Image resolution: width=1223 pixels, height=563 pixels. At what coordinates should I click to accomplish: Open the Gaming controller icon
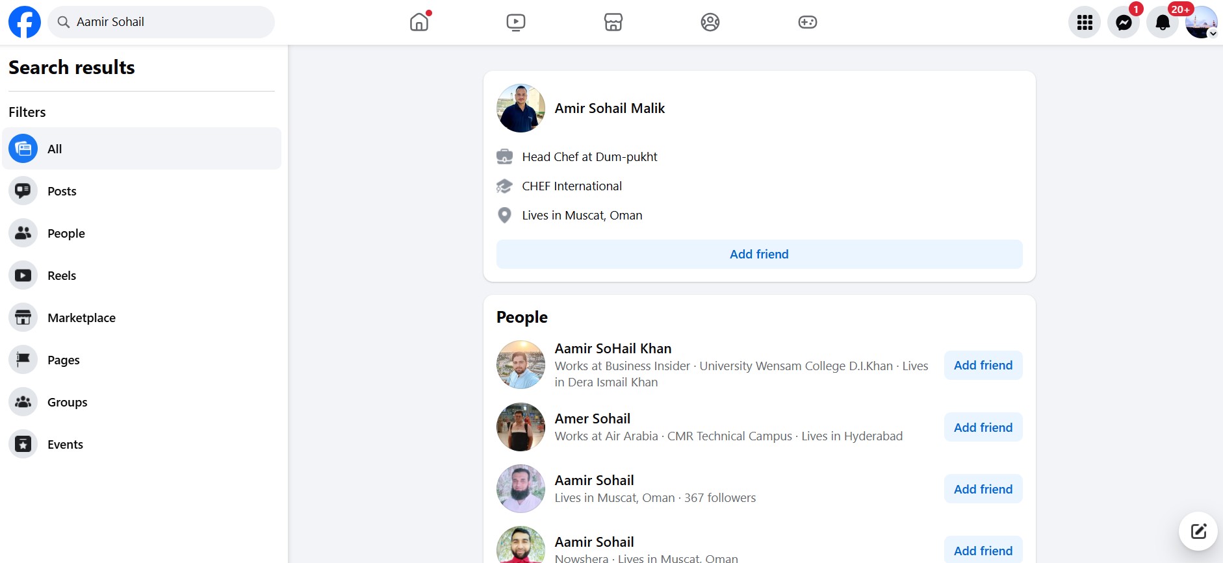pyautogui.click(x=807, y=23)
